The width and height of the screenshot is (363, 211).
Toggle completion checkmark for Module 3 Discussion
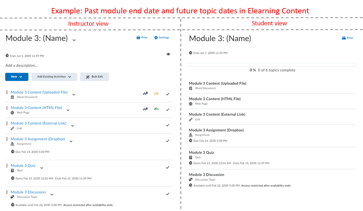tap(168, 193)
